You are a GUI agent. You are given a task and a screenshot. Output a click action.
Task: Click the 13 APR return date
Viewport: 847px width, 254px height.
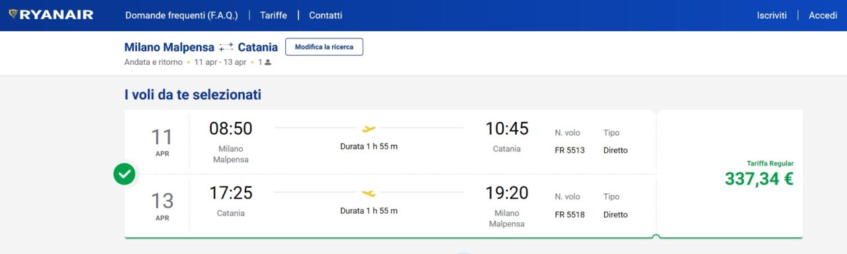(162, 206)
